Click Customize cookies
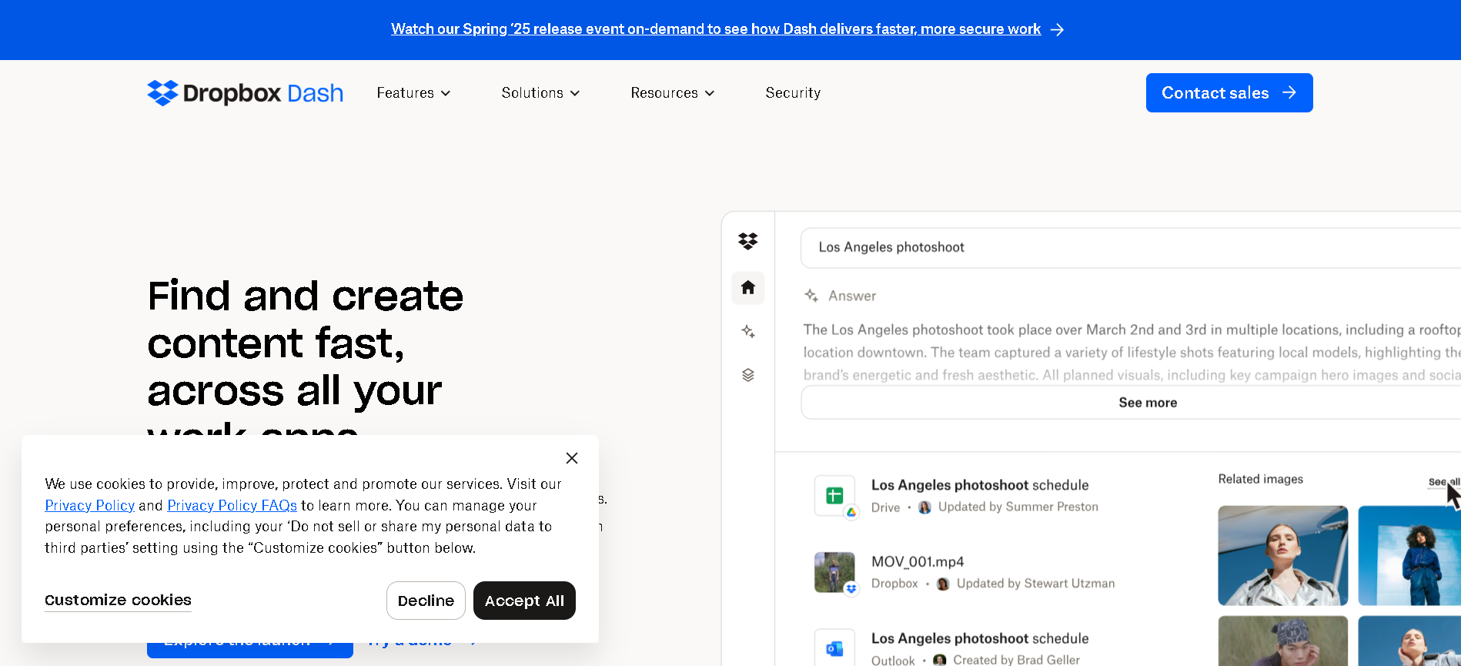 pos(118,601)
